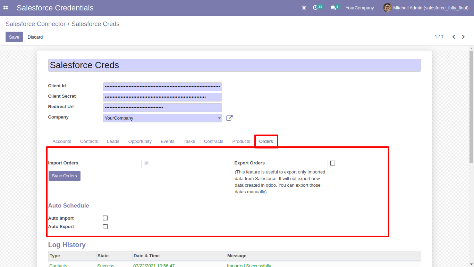
Task: Open the YourCompany switcher in navbar
Action: click(x=359, y=8)
